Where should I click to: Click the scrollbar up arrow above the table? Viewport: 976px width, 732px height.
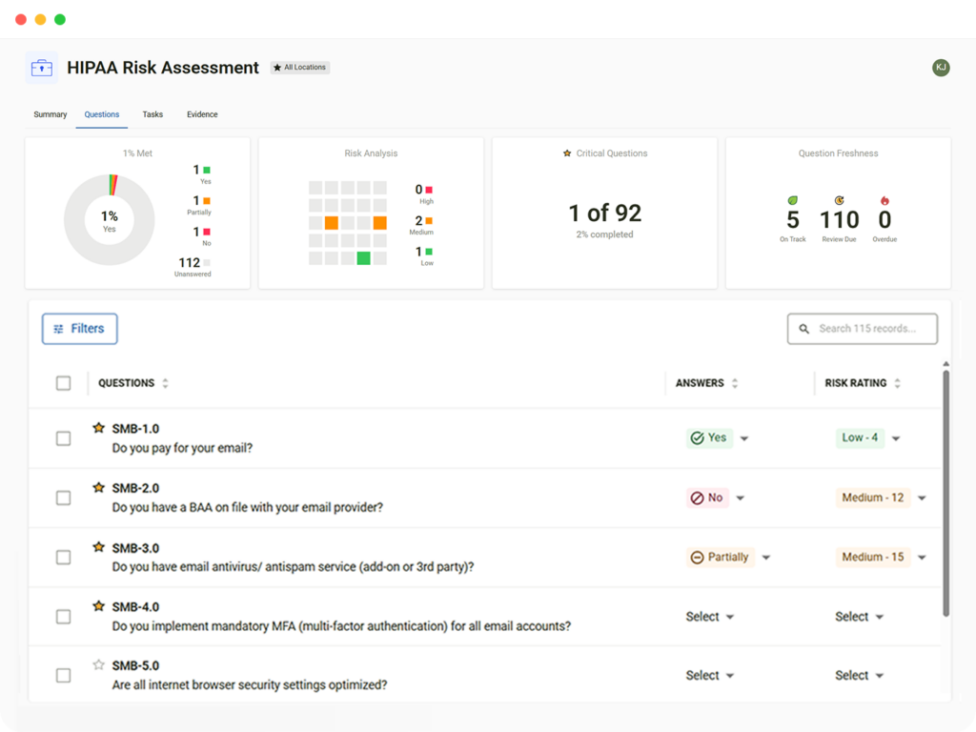[x=945, y=364]
